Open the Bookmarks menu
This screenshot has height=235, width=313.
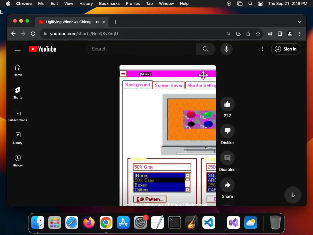click(x=109, y=4)
